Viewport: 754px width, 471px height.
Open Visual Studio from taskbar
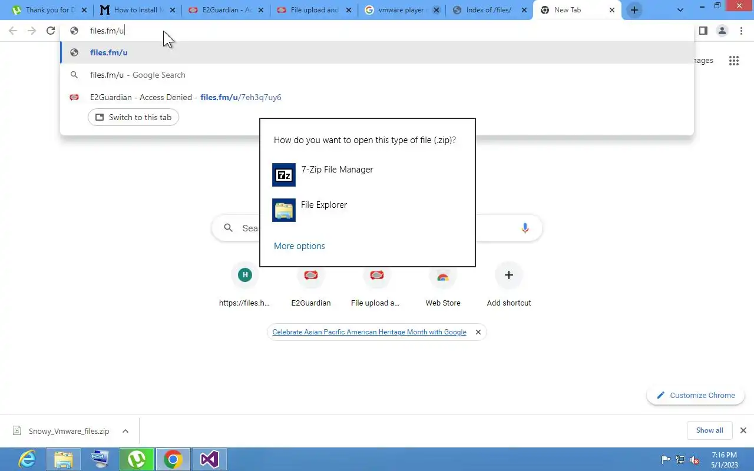coord(209,459)
